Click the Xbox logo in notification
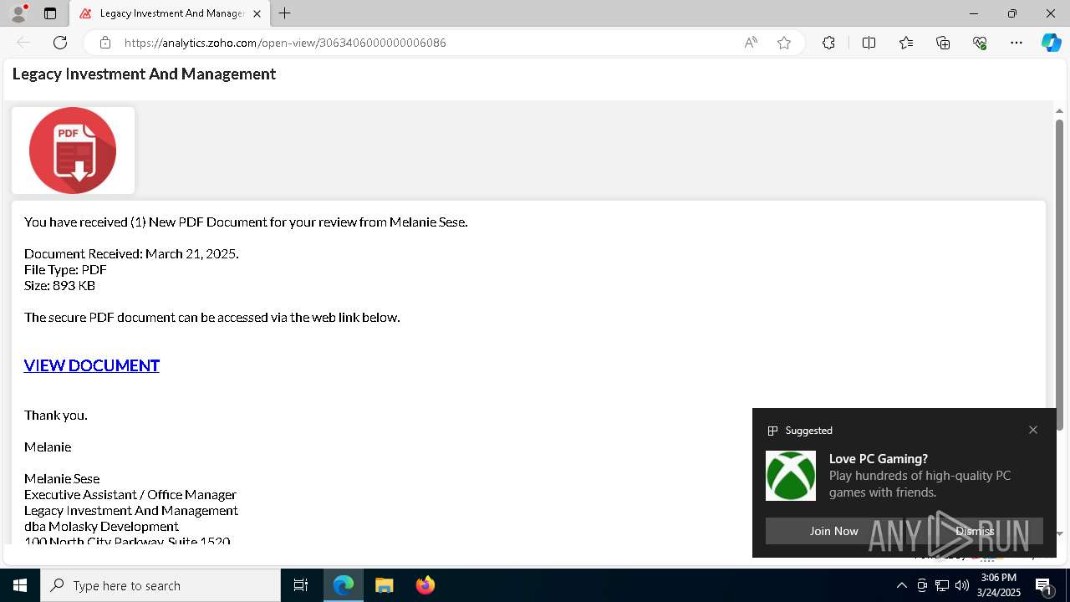Image resolution: width=1070 pixels, height=602 pixels. point(791,476)
